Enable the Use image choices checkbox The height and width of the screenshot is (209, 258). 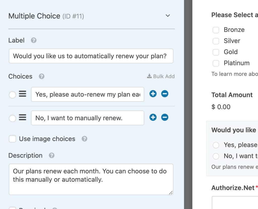[12, 139]
